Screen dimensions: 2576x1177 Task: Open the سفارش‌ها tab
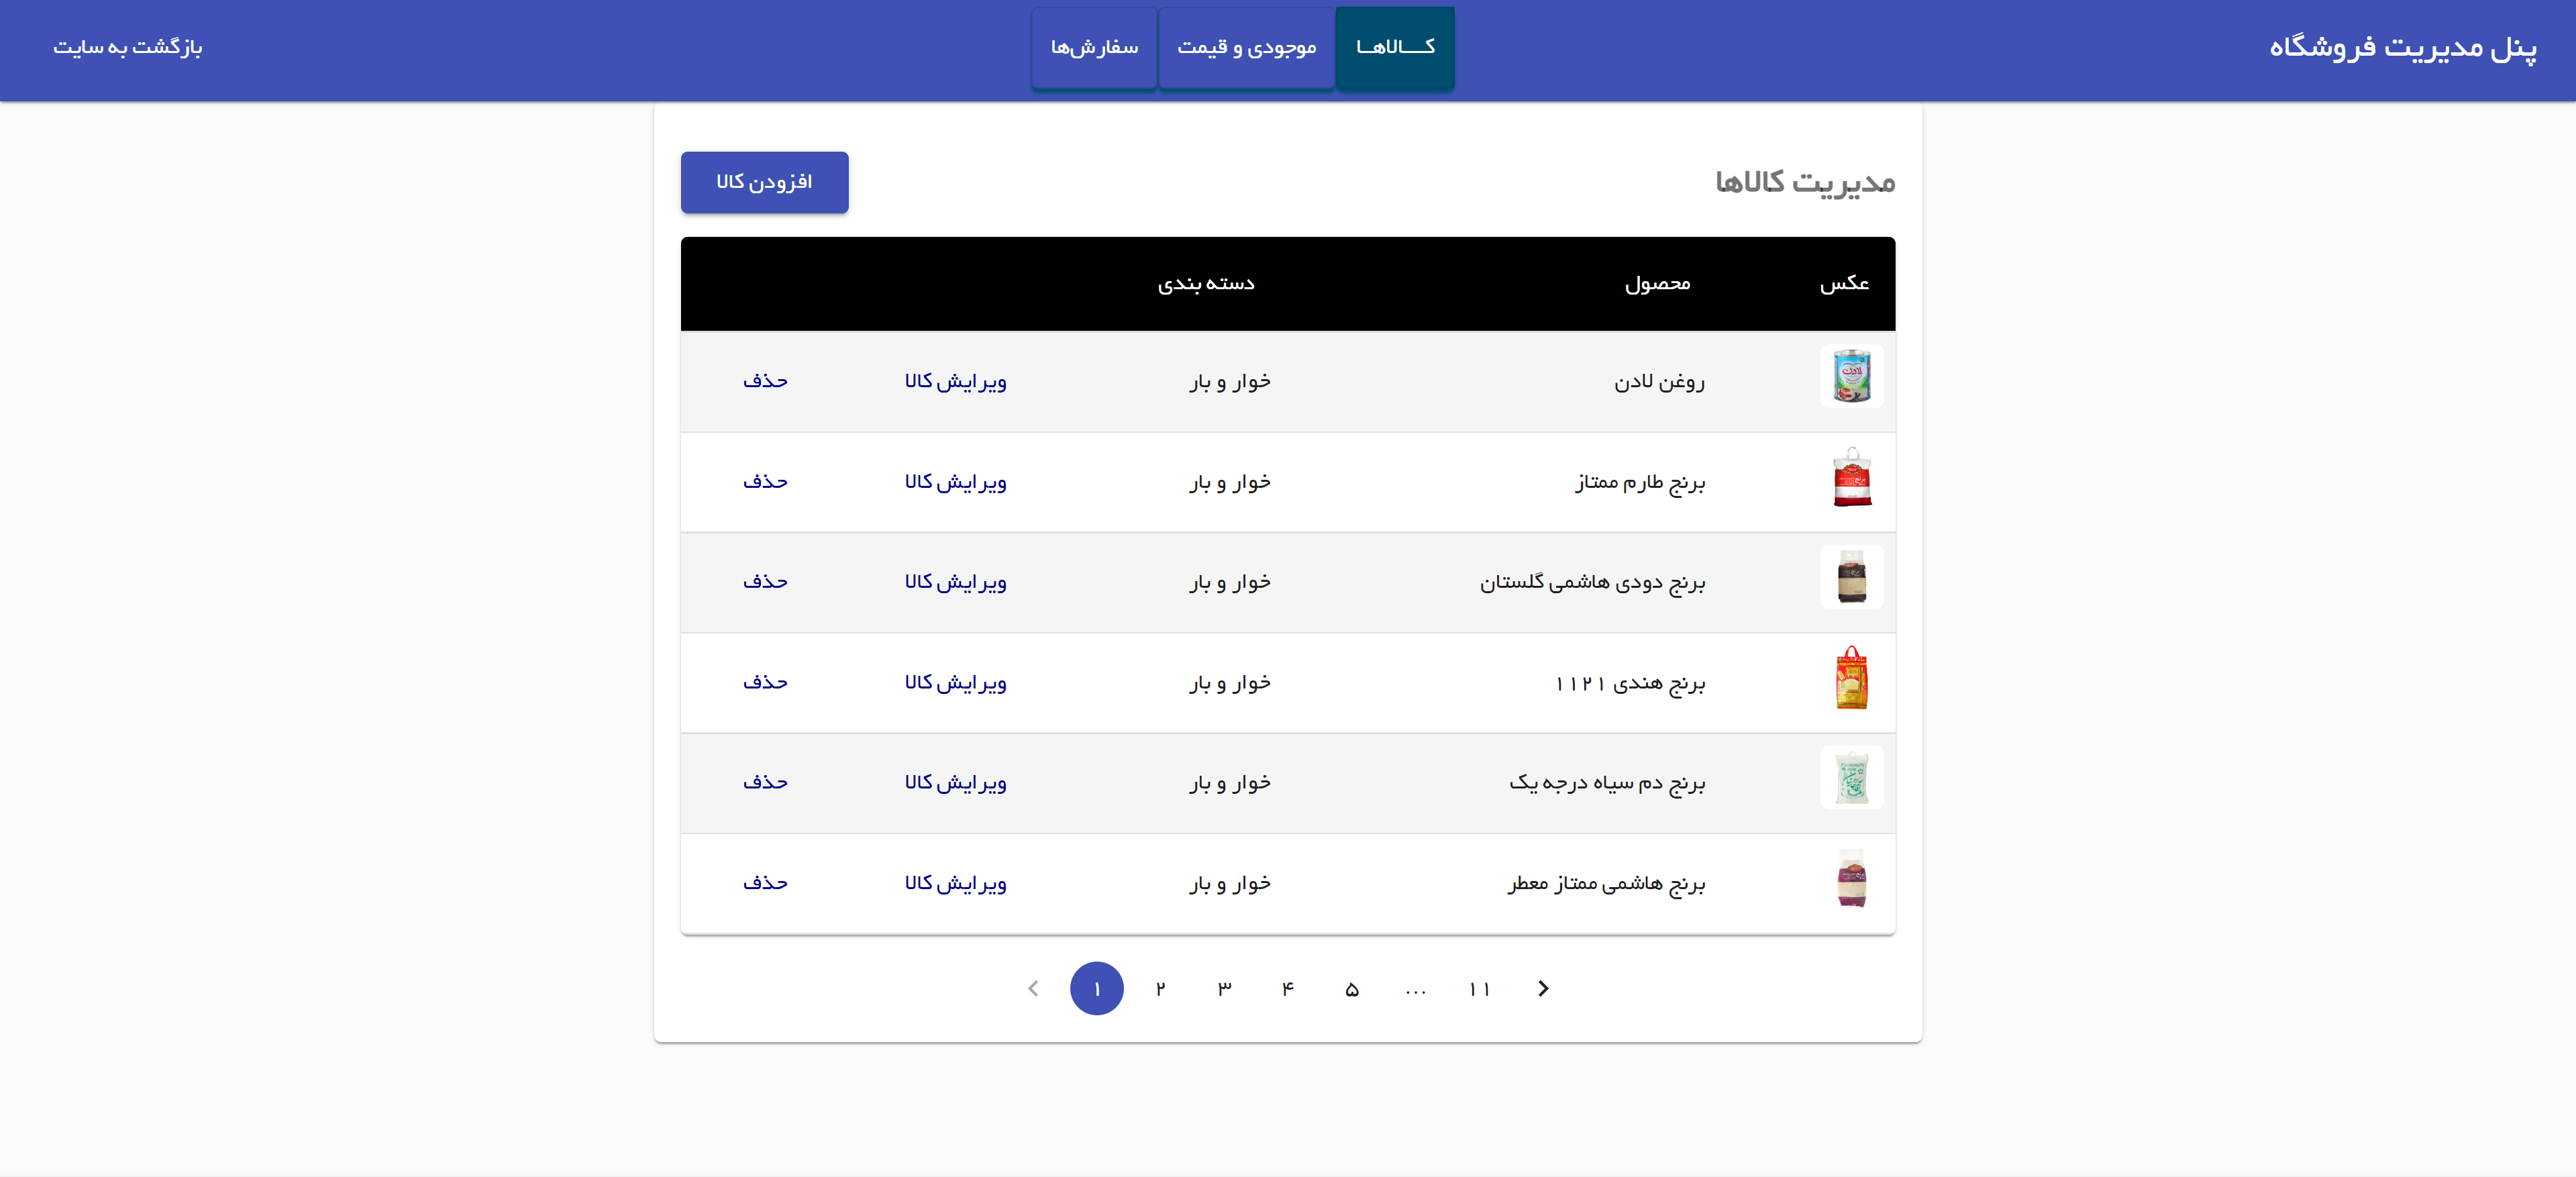click(x=1094, y=47)
